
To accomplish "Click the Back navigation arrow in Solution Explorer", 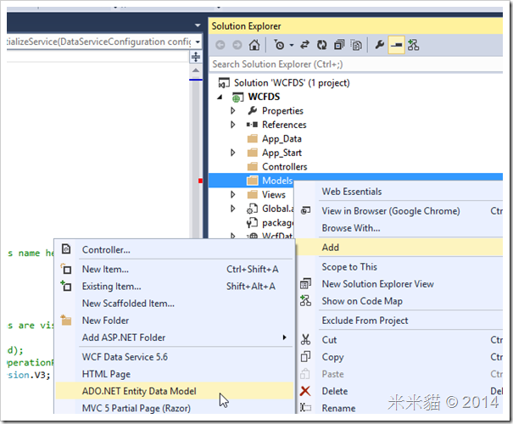I will click(220, 45).
